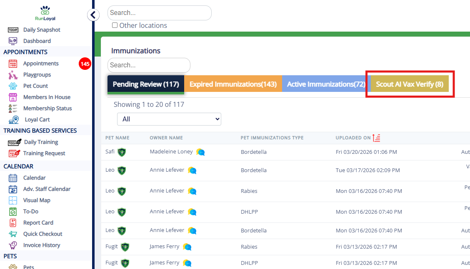Click the Appointments calendar icon
This screenshot has height=269, width=470.
[13, 64]
